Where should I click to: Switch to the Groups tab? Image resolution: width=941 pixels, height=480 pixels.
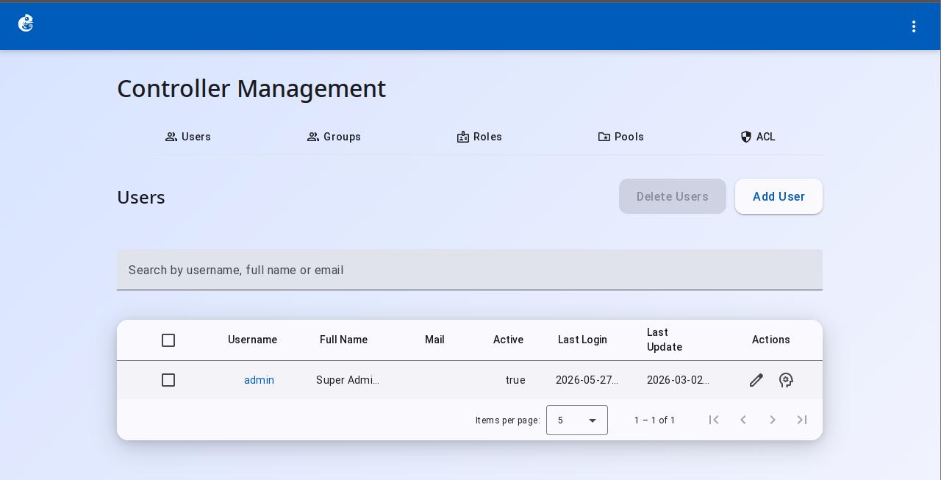coord(334,137)
